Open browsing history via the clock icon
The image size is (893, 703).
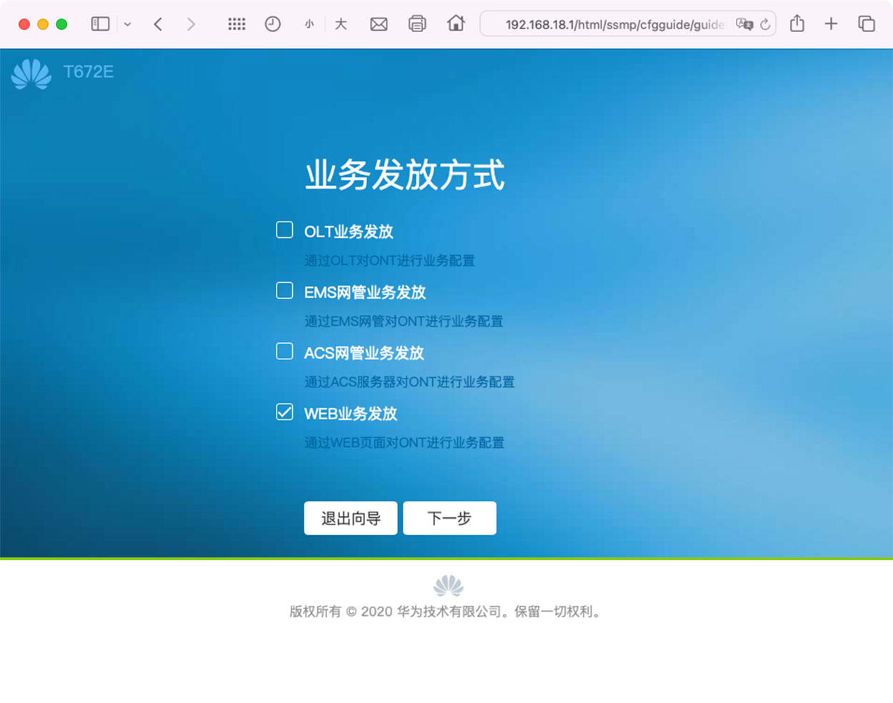(x=273, y=24)
